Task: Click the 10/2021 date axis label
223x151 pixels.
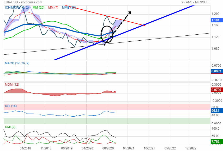Action: [149, 148]
